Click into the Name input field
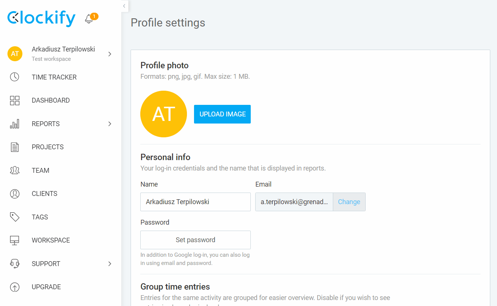The image size is (497, 306). (x=196, y=202)
